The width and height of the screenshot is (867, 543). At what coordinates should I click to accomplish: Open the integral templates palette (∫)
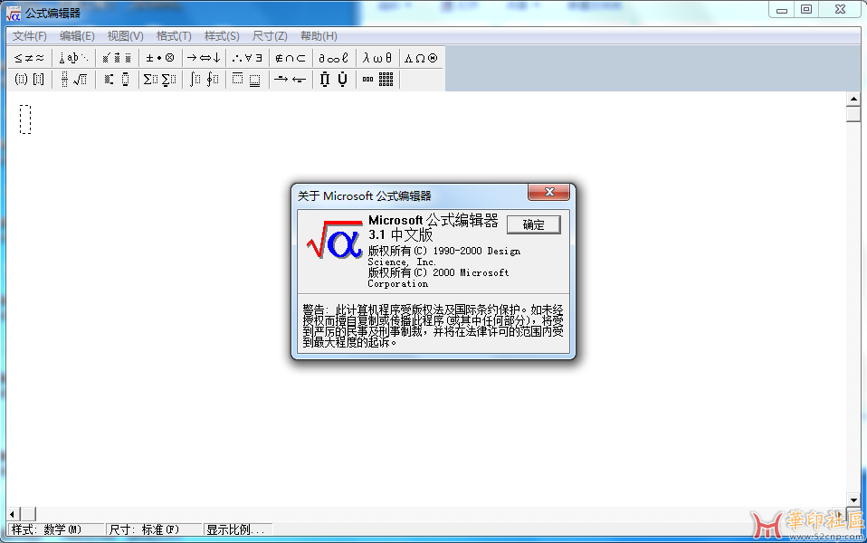click(x=204, y=80)
